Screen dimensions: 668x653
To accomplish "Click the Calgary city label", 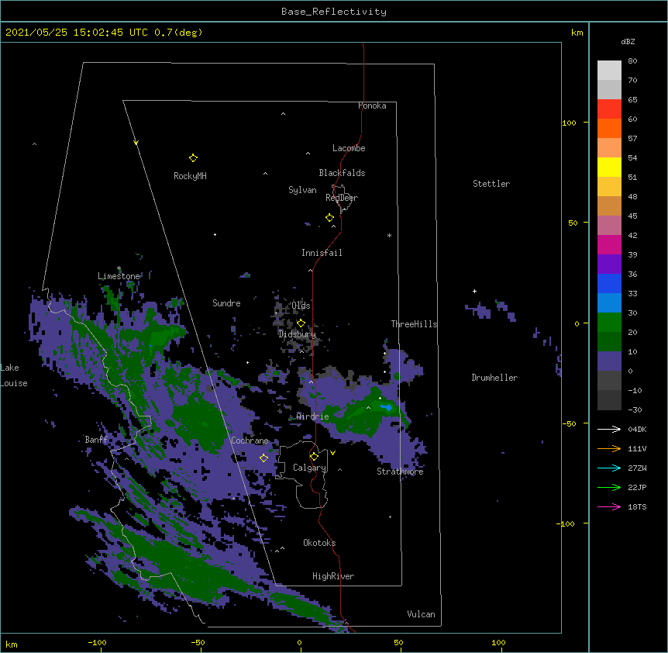I will pyautogui.click(x=309, y=468).
